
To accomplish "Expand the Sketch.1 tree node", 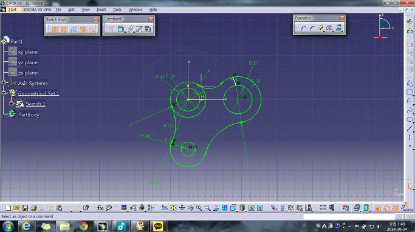I will tap(11, 104).
